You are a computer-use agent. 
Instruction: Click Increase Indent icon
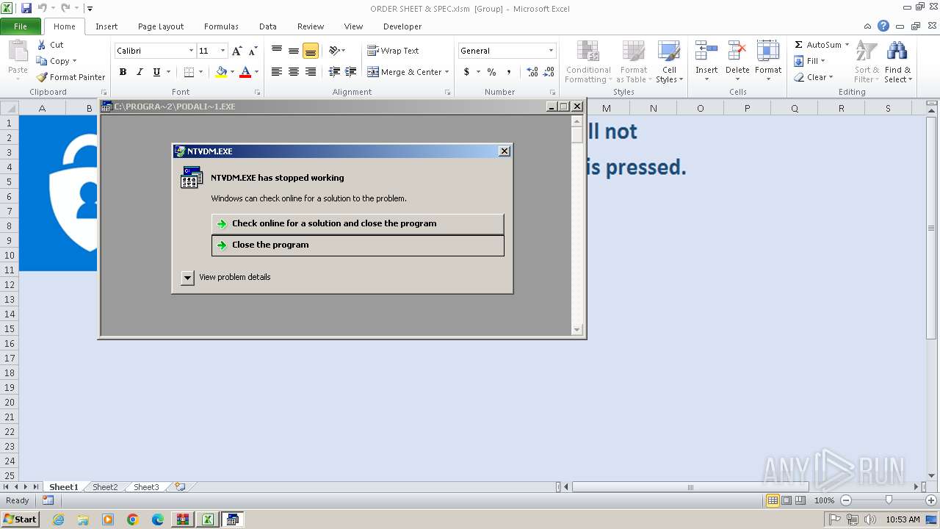[x=351, y=72]
